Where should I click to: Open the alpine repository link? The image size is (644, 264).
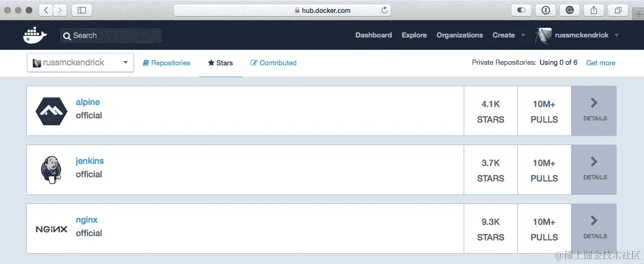(x=88, y=102)
